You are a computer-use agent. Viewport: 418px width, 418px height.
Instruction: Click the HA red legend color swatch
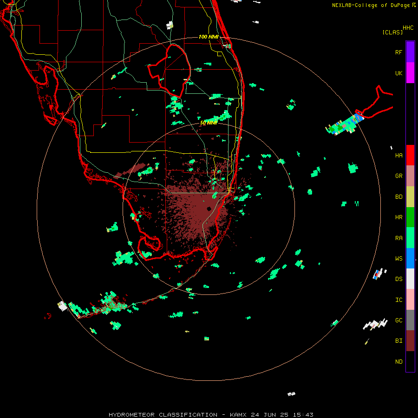410,155
